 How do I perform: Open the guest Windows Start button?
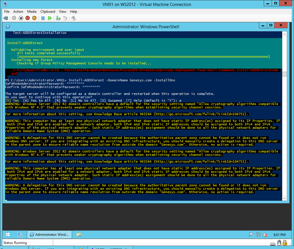[x=8, y=235]
